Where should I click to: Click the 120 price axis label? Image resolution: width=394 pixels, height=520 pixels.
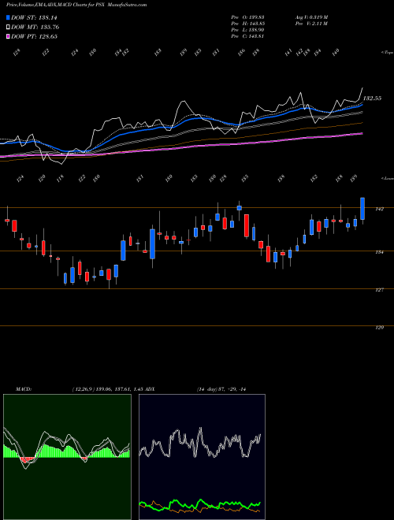pos(379,328)
